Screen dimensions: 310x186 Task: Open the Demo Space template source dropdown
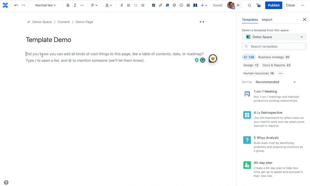point(274,37)
